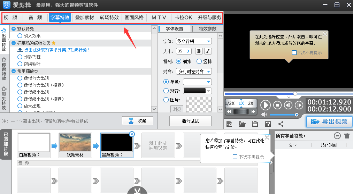Click the play button in preview controls
This screenshot has height=194, width=353.
(x=266, y=105)
